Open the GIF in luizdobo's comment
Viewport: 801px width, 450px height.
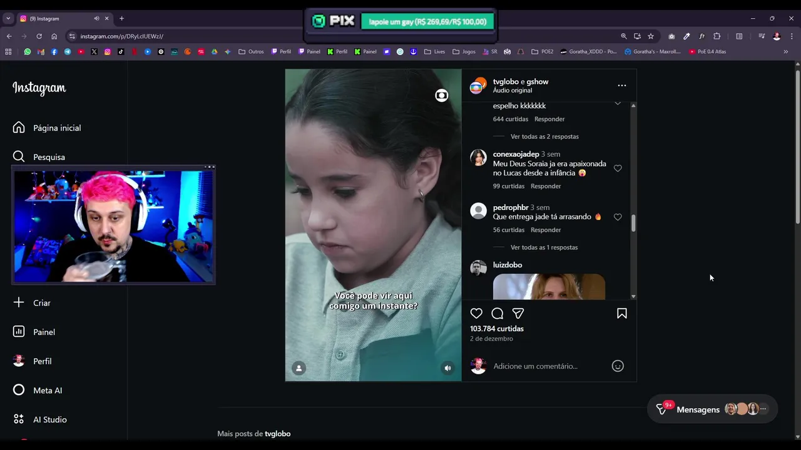click(x=549, y=286)
